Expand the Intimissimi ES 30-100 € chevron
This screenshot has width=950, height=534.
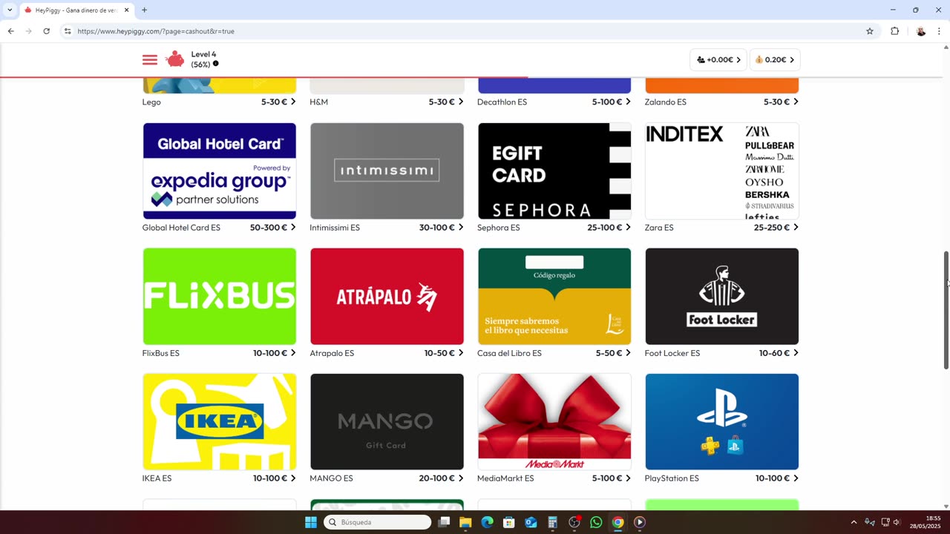click(461, 227)
